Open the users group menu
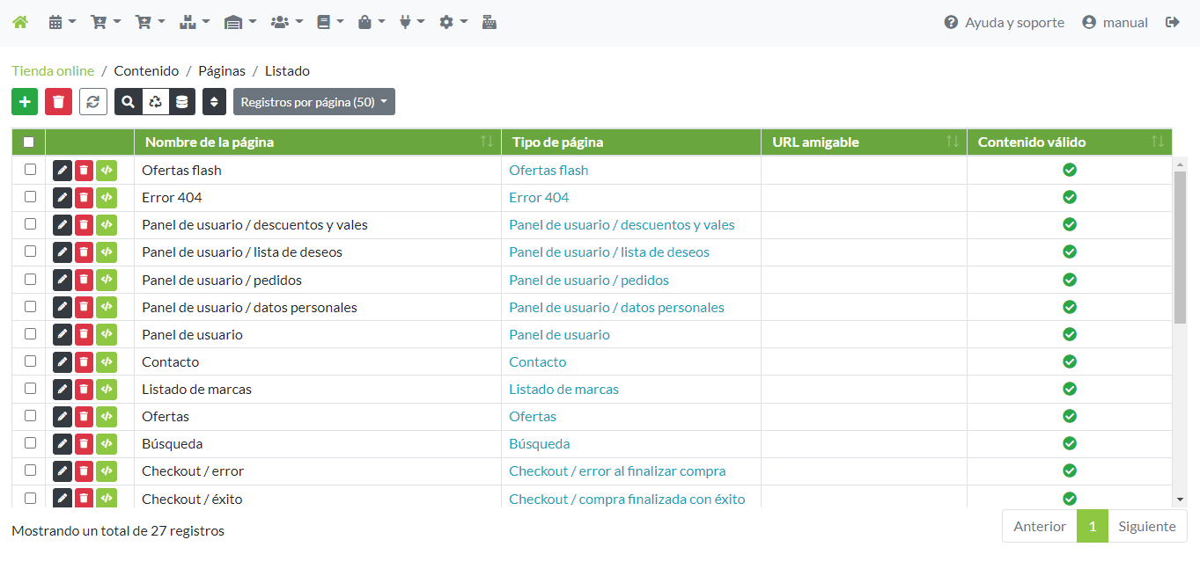Screen dimensions: 1200x569 (286, 23)
